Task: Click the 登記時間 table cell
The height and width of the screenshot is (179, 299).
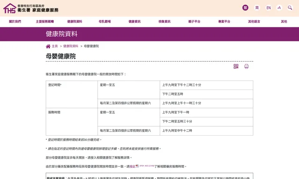Action: click(71, 94)
